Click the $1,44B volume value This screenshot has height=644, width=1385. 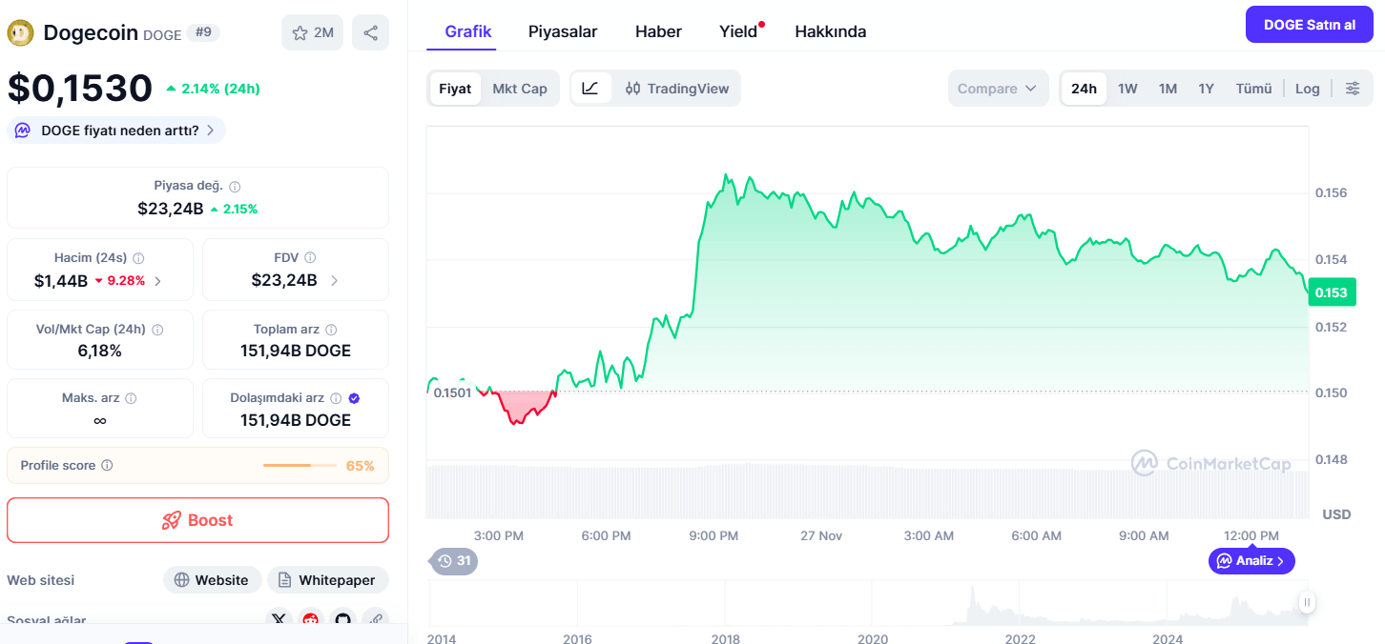point(61,281)
